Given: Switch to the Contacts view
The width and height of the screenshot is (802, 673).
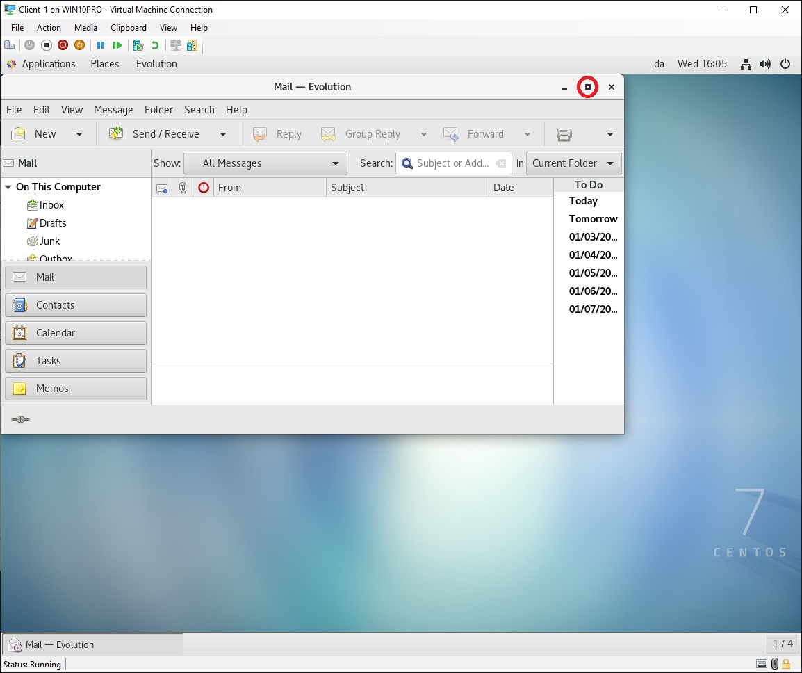Looking at the screenshot, I should pos(76,305).
